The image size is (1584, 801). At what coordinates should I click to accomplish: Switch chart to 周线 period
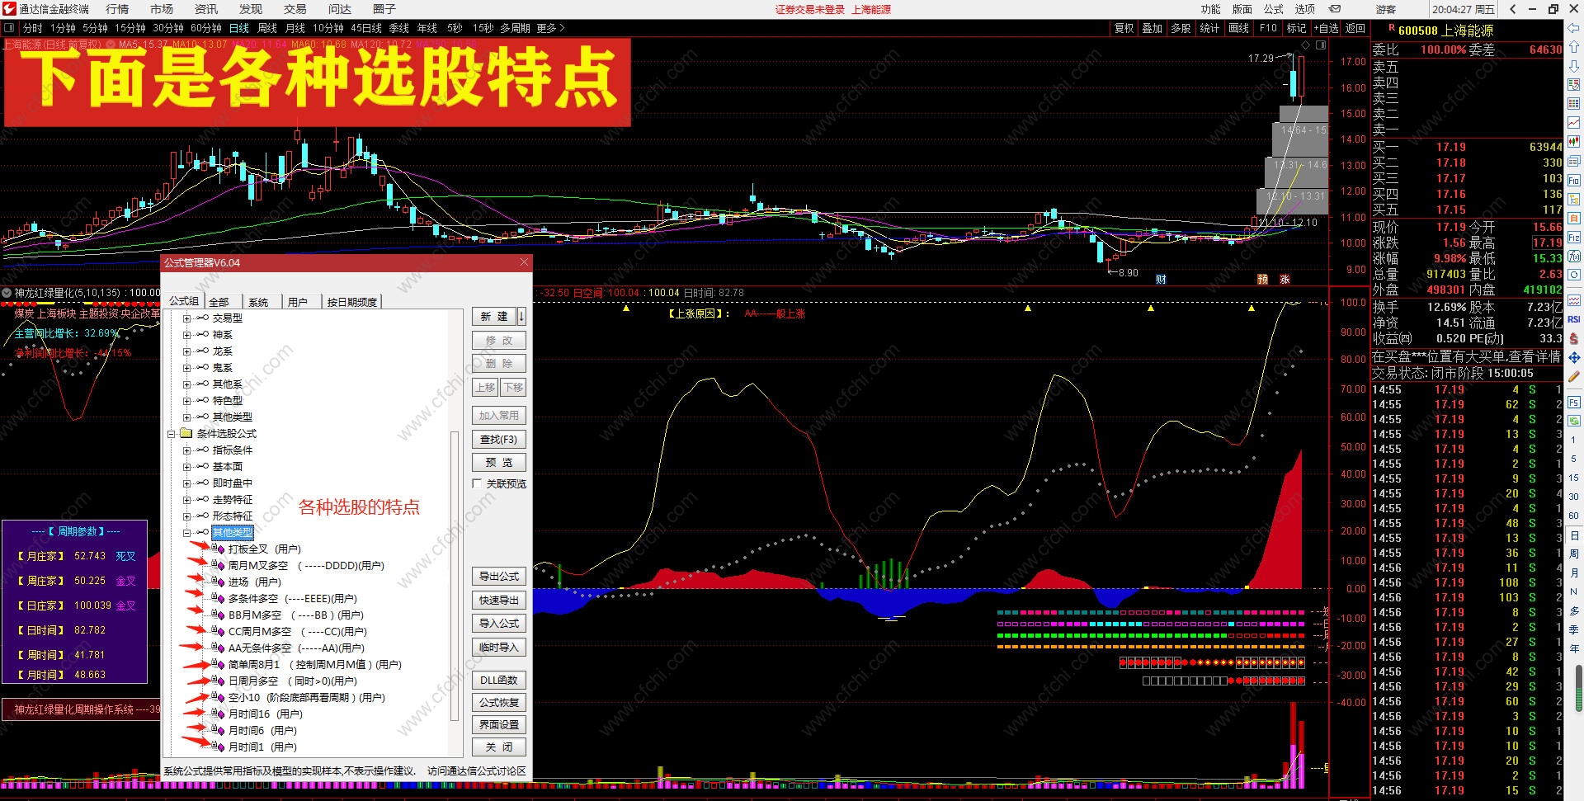267,28
